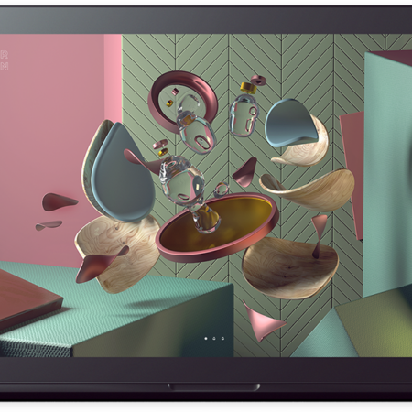Viewport: 412px width, 412px height.
Task: Jump to the third carousel dot
Action: pos(222,338)
